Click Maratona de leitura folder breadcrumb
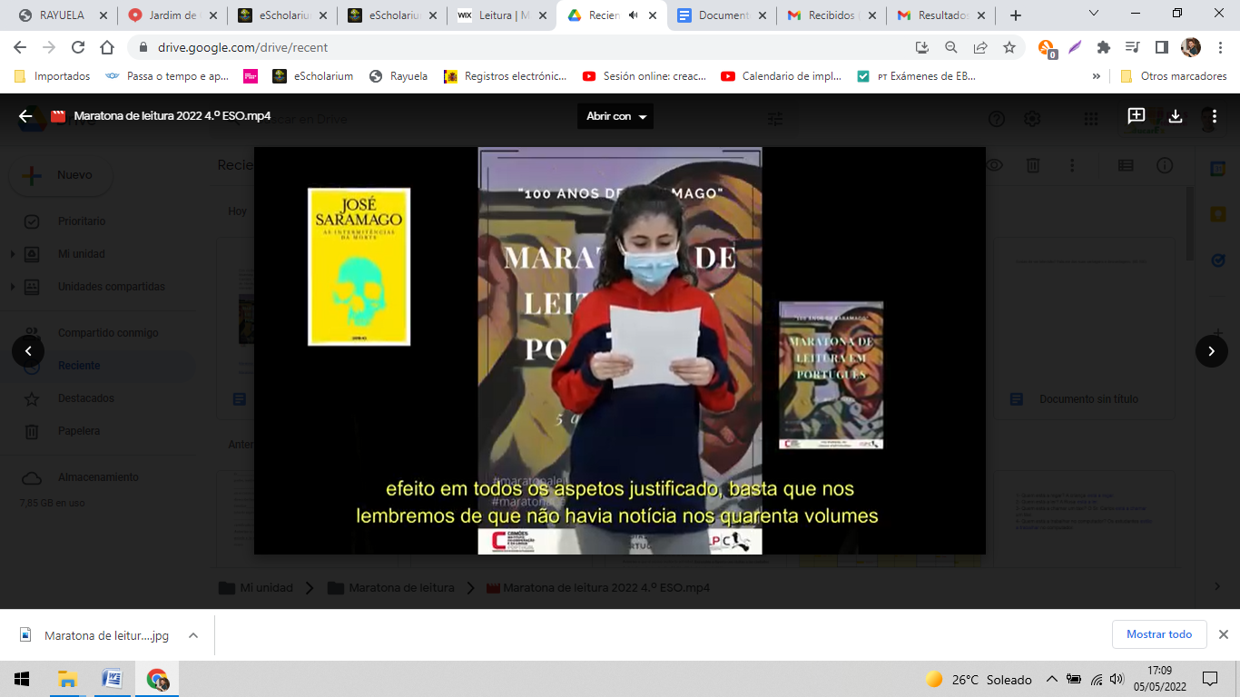 392,588
